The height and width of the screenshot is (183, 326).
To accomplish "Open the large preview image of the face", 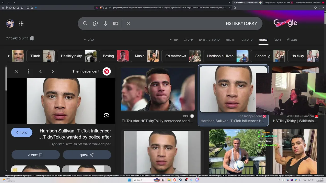I will pyautogui.click(x=61, y=101).
